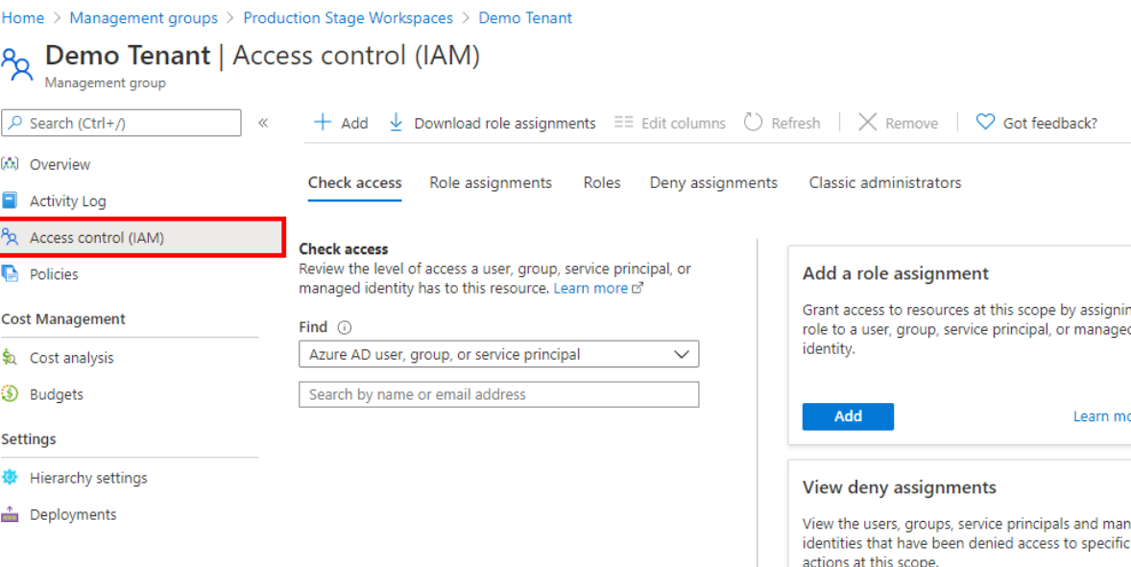Click the View deny assignments heading
Image resolution: width=1131 pixels, height=567 pixels.
point(900,487)
